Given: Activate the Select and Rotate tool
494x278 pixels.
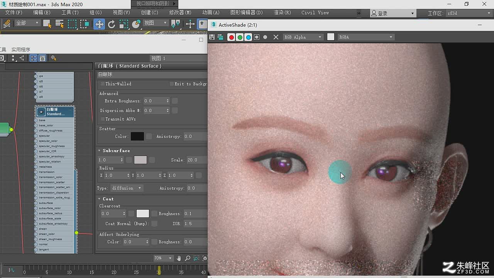Looking at the screenshot, I should [x=112, y=24].
